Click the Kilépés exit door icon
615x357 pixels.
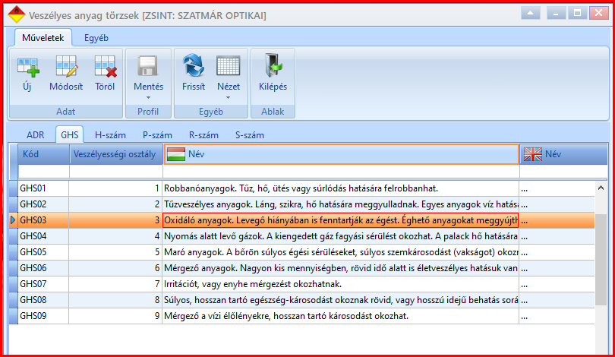(x=273, y=66)
